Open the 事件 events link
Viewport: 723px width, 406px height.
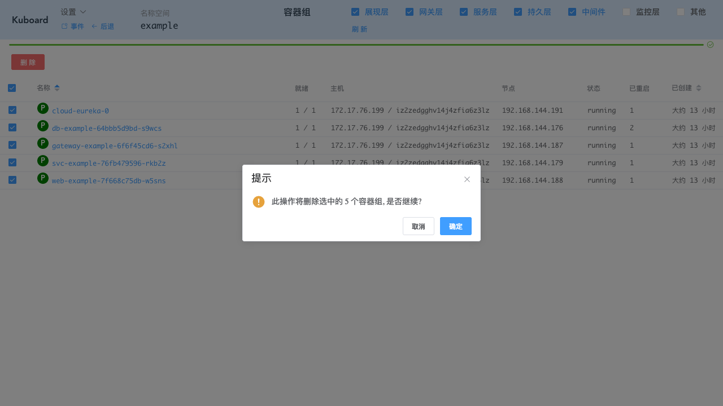point(73,27)
